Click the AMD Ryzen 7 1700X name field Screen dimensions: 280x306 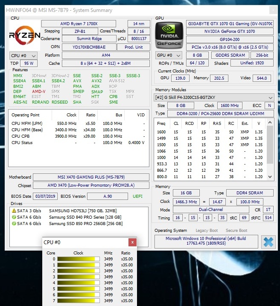pos(79,24)
